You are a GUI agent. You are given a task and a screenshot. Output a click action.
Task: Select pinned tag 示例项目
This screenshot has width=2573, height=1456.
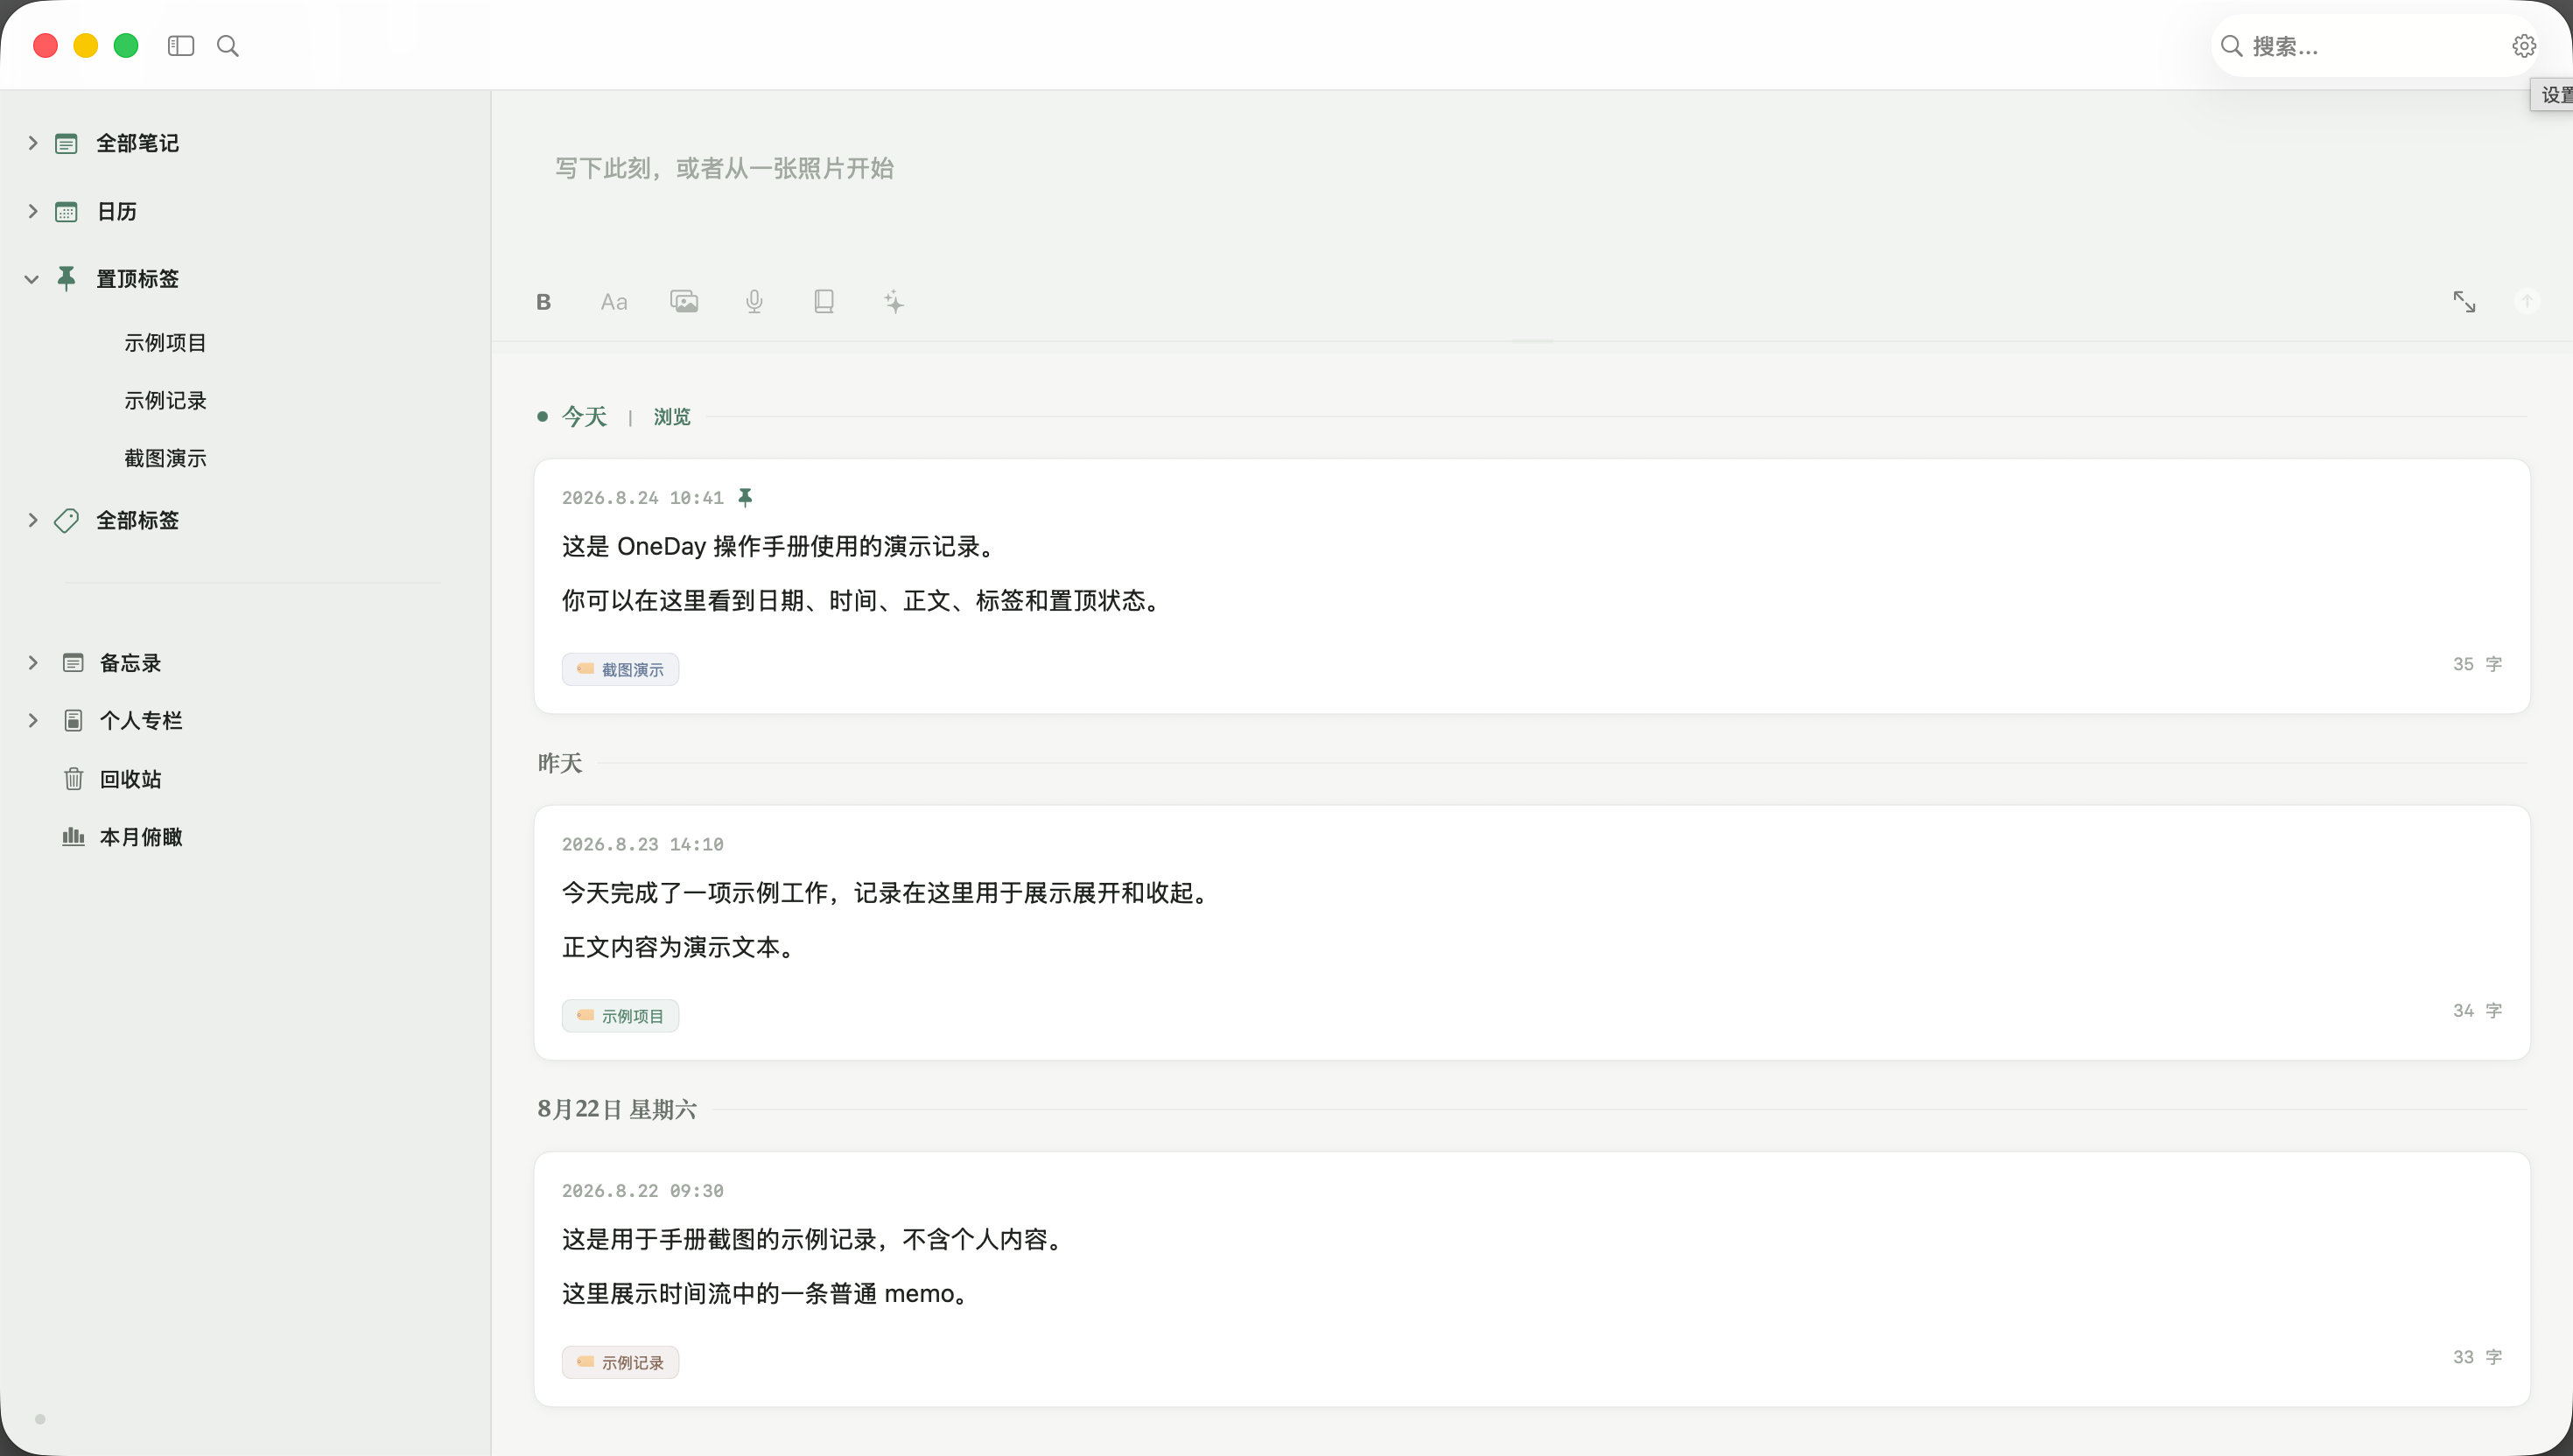tap(165, 342)
